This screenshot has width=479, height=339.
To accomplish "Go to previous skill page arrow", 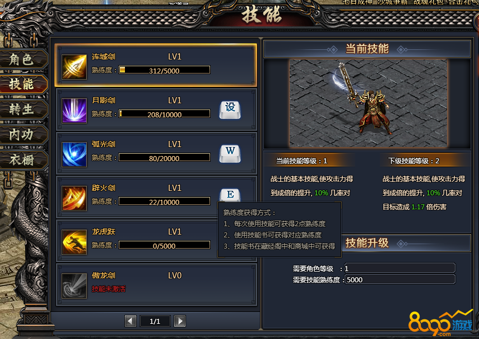I will [x=131, y=321].
